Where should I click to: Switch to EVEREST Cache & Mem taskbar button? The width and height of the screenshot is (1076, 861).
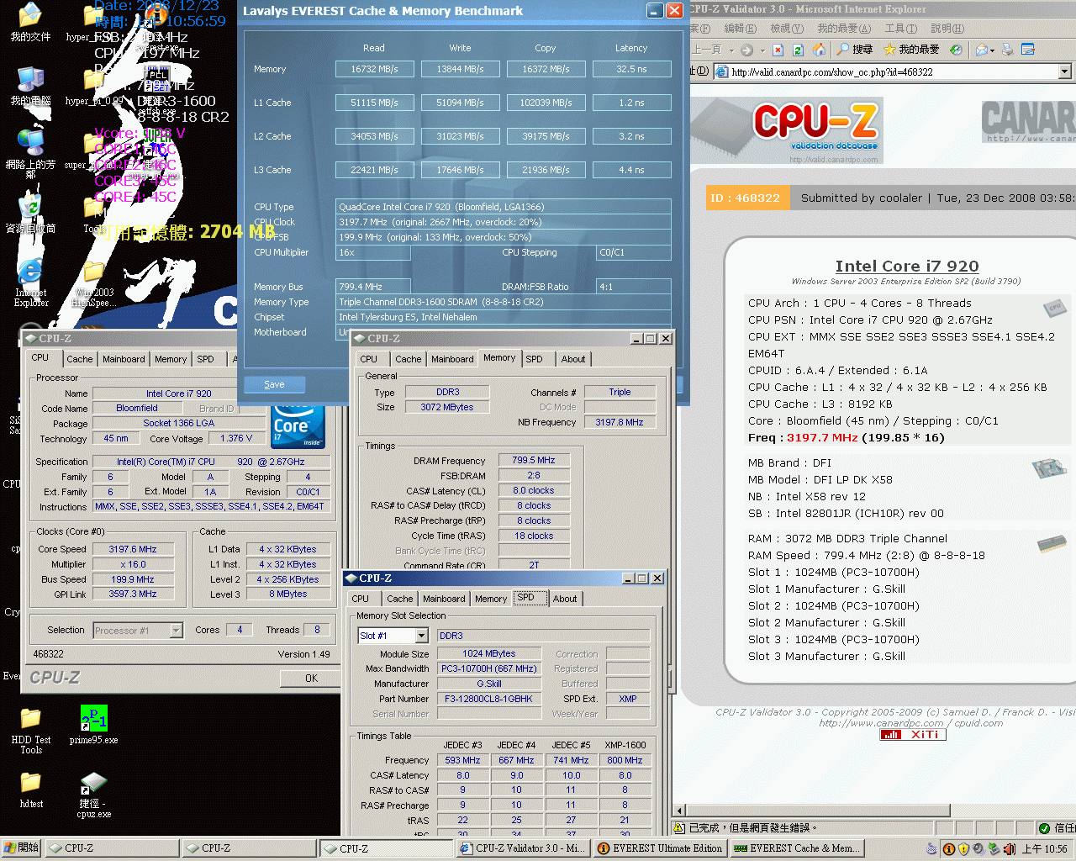coord(798,848)
